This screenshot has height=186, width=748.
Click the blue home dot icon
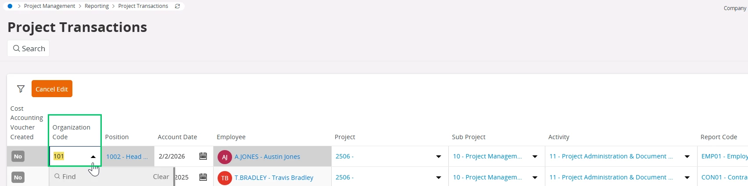[10, 6]
